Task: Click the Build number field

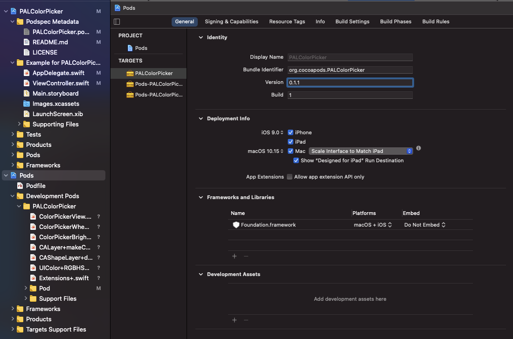Action: [350, 95]
